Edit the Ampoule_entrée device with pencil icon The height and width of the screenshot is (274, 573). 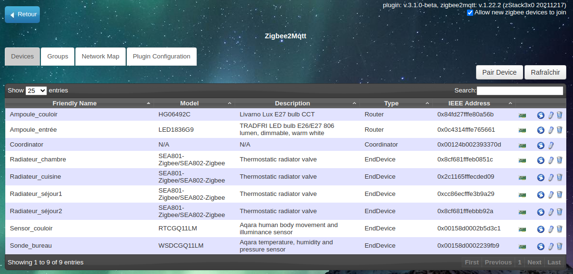pyautogui.click(x=551, y=130)
